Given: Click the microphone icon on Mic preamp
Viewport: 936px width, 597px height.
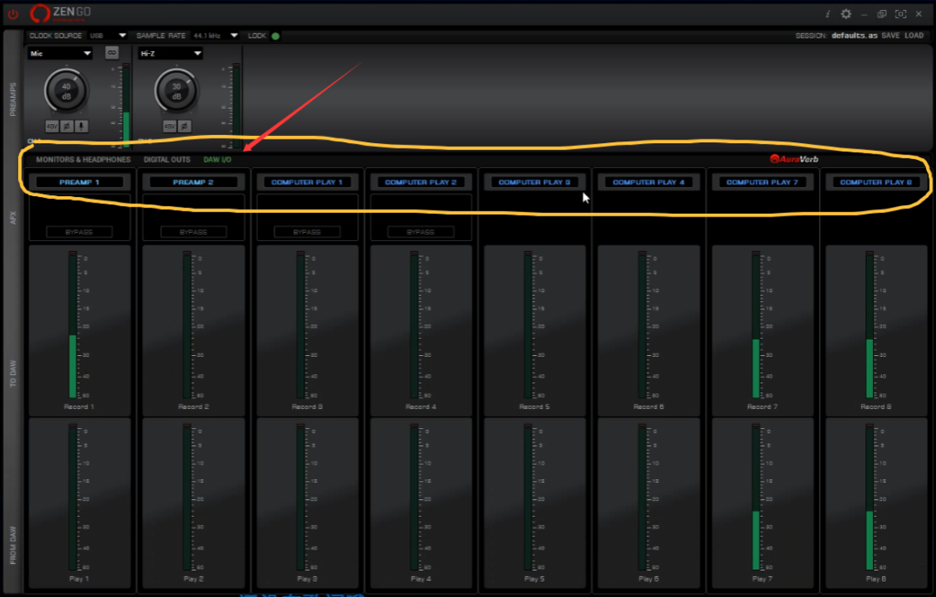Looking at the screenshot, I should coord(81,126).
